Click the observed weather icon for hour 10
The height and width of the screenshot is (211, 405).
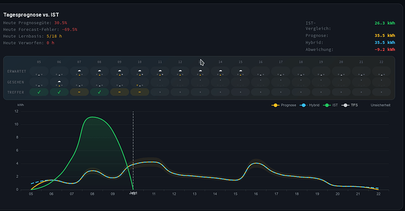pos(139,82)
